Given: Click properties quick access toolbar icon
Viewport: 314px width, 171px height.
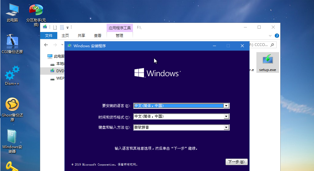Looking at the screenshot, I should [55, 27].
